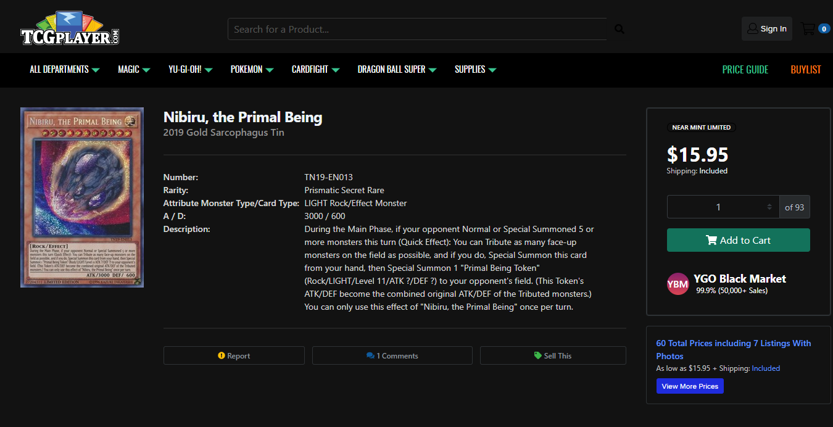The width and height of the screenshot is (833, 427).
Task: Click the 3000 / 600 A/D value
Action: click(325, 216)
